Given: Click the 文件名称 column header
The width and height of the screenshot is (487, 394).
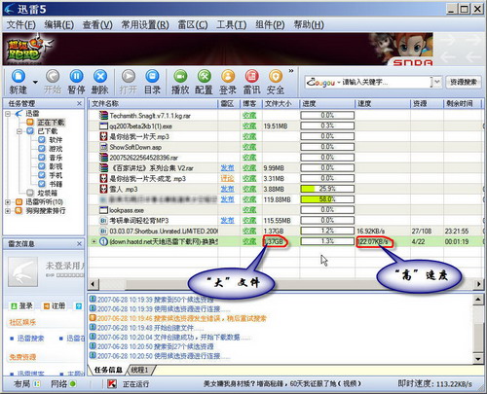Looking at the screenshot, I should (x=153, y=104).
